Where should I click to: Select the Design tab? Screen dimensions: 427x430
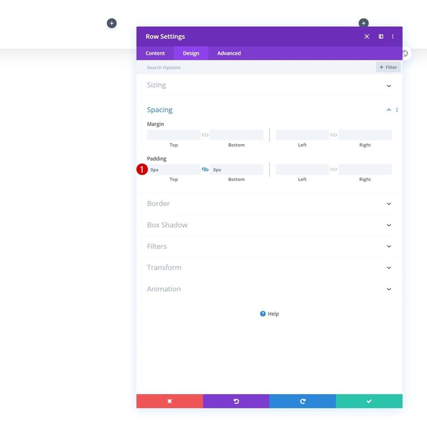tap(191, 53)
